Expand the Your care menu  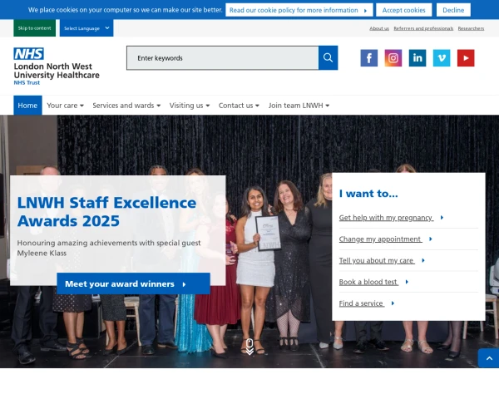tap(66, 106)
